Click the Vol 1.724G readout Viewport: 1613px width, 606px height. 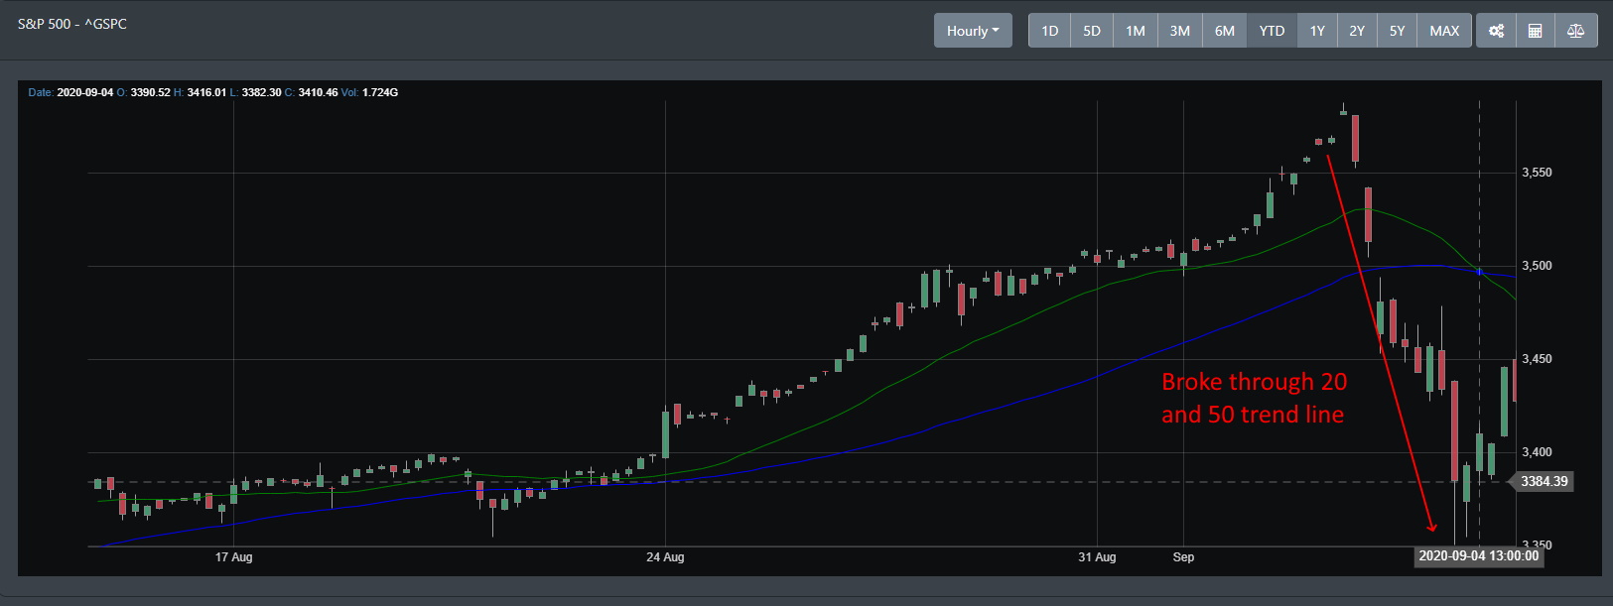pyautogui.click(x=368, y=92)
